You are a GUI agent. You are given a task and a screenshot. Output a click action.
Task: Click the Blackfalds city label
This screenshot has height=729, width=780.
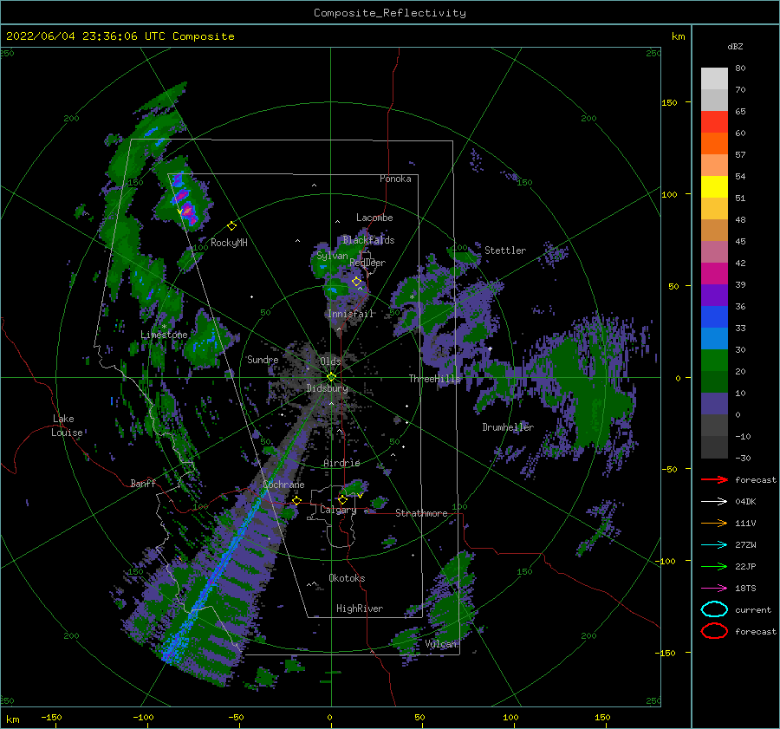coord(368,240)
